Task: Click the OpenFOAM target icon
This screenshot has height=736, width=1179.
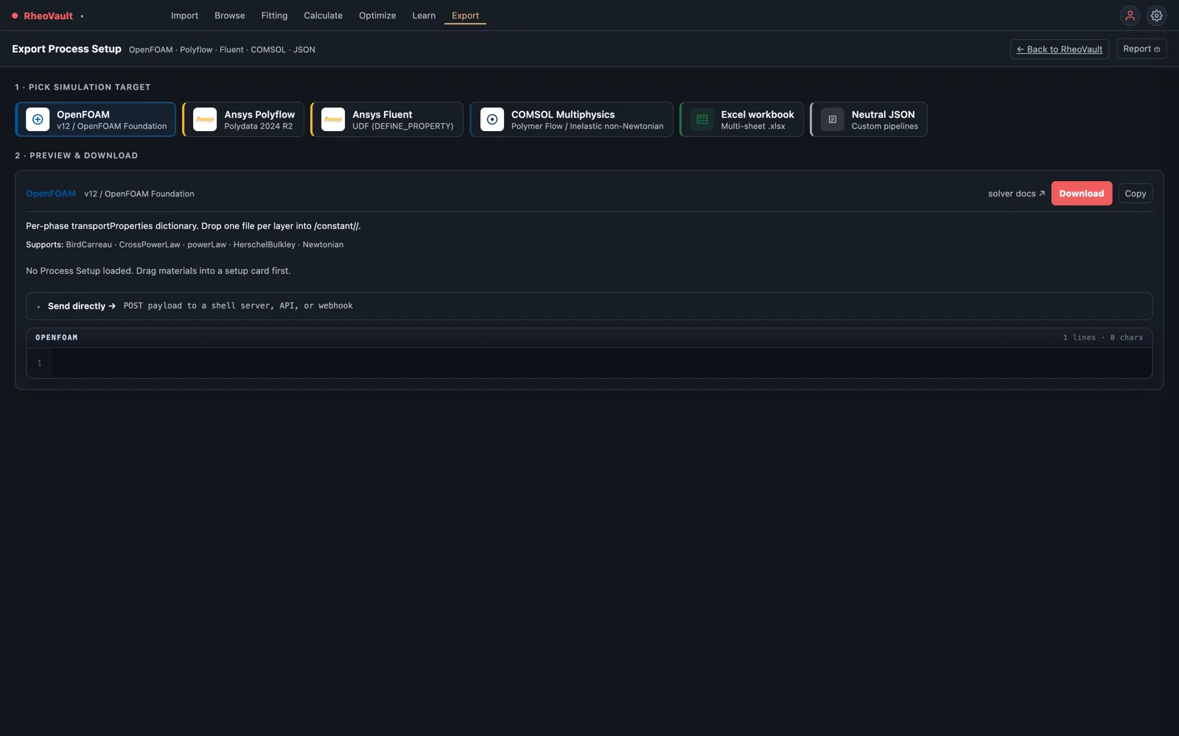Action: coord(38,119)
